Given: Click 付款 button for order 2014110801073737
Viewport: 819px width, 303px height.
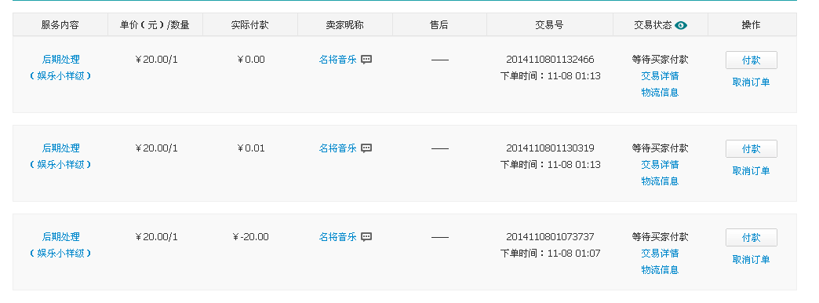Looking at the screenshot, I should click(x=751, y=238).
